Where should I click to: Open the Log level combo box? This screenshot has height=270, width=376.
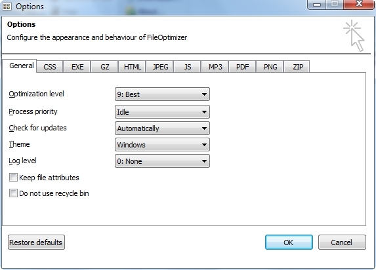[x=162, y=161]
